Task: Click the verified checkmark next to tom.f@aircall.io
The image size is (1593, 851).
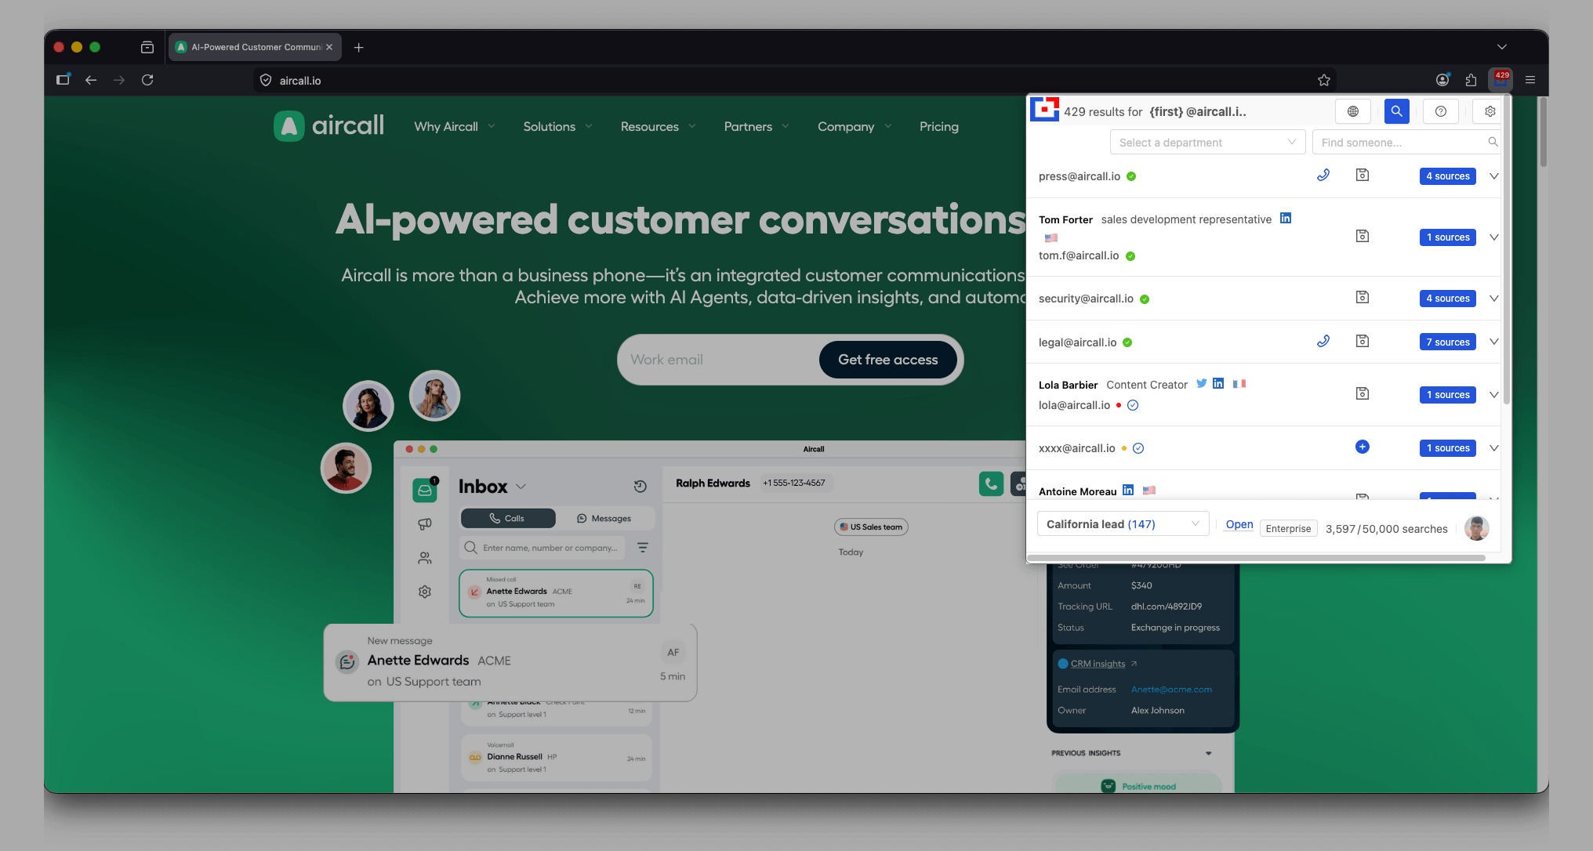Action: click(1130, 255)
